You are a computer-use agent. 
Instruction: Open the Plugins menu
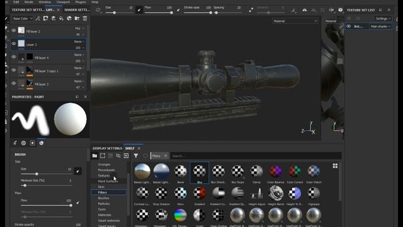tap(81, 2)
